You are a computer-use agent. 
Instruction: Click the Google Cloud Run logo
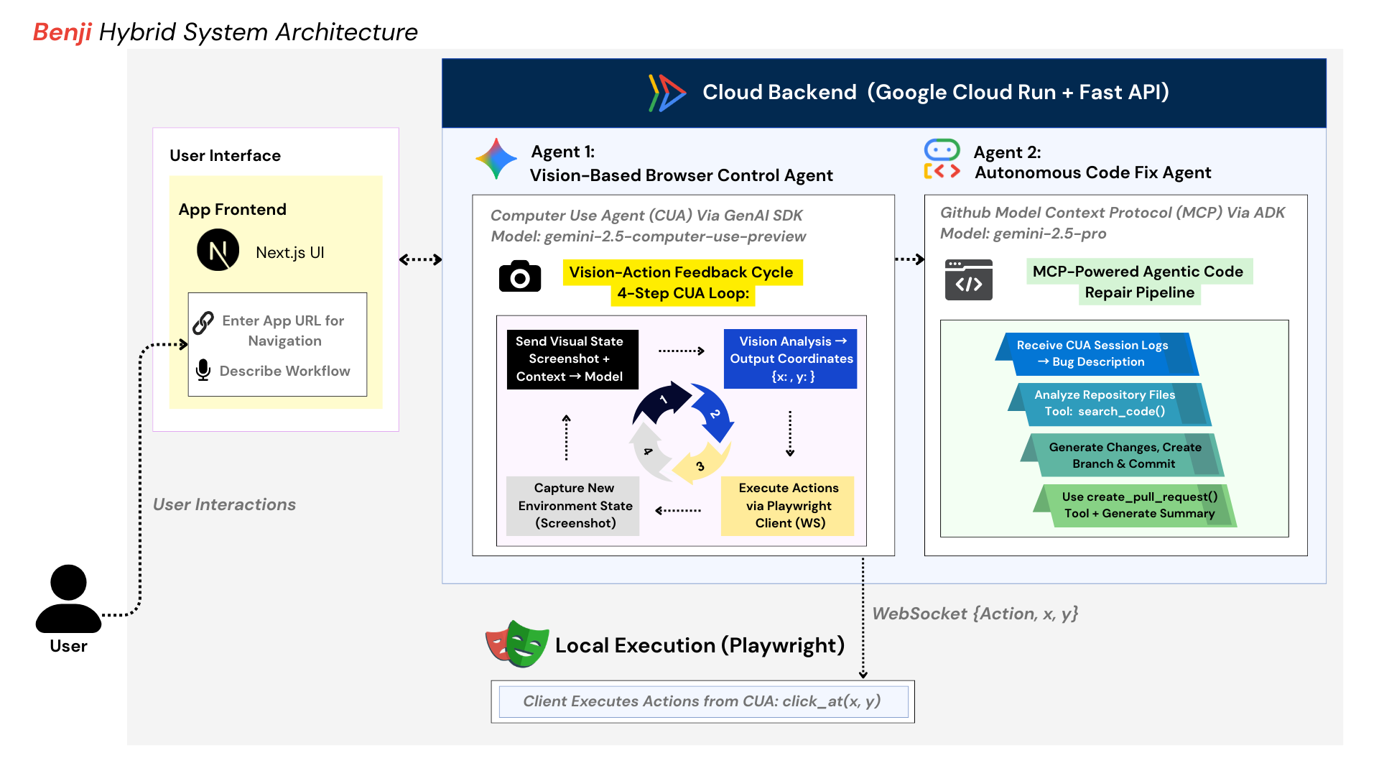tap(667, 93)
